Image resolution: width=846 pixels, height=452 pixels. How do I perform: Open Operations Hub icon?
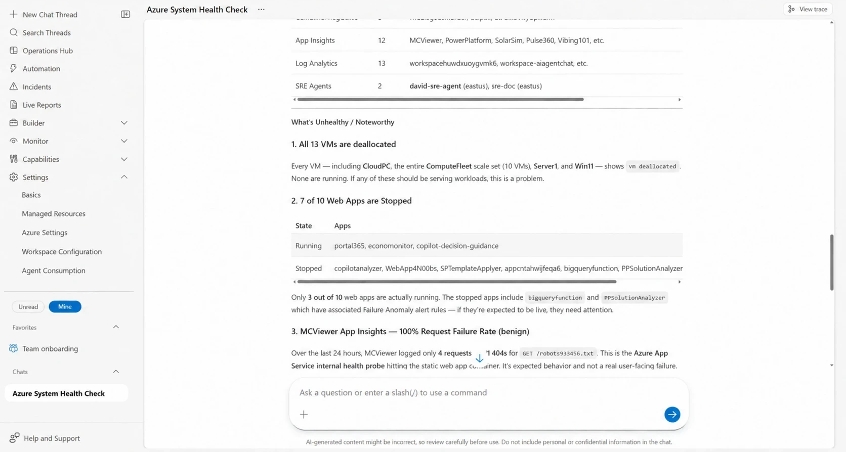click(x=14, y=51)
